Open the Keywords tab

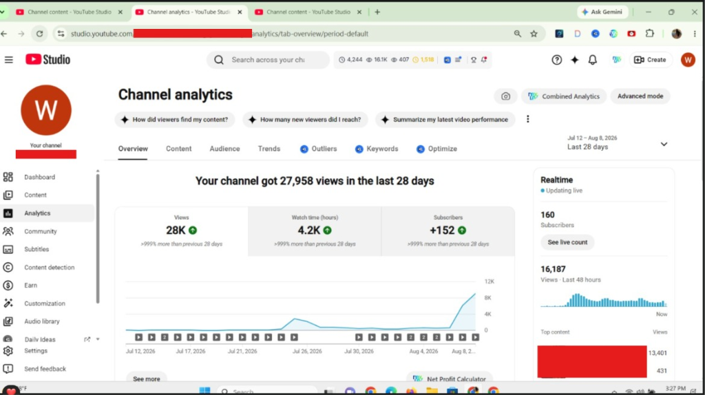click(377, 149)
